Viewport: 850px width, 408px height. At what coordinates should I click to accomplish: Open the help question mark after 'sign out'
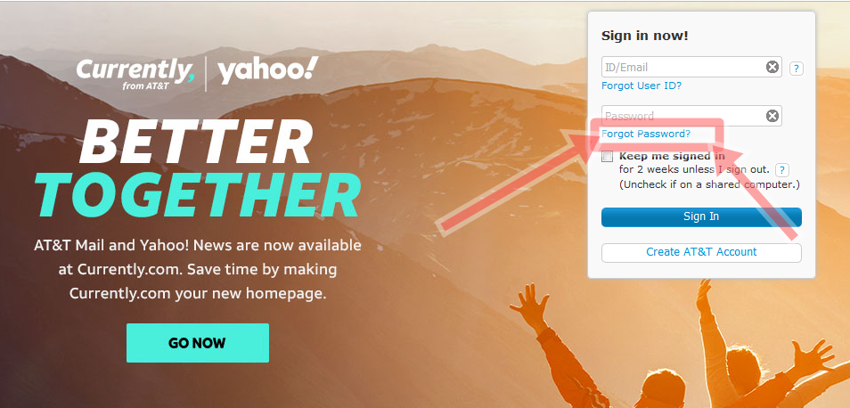pos(781,170)
